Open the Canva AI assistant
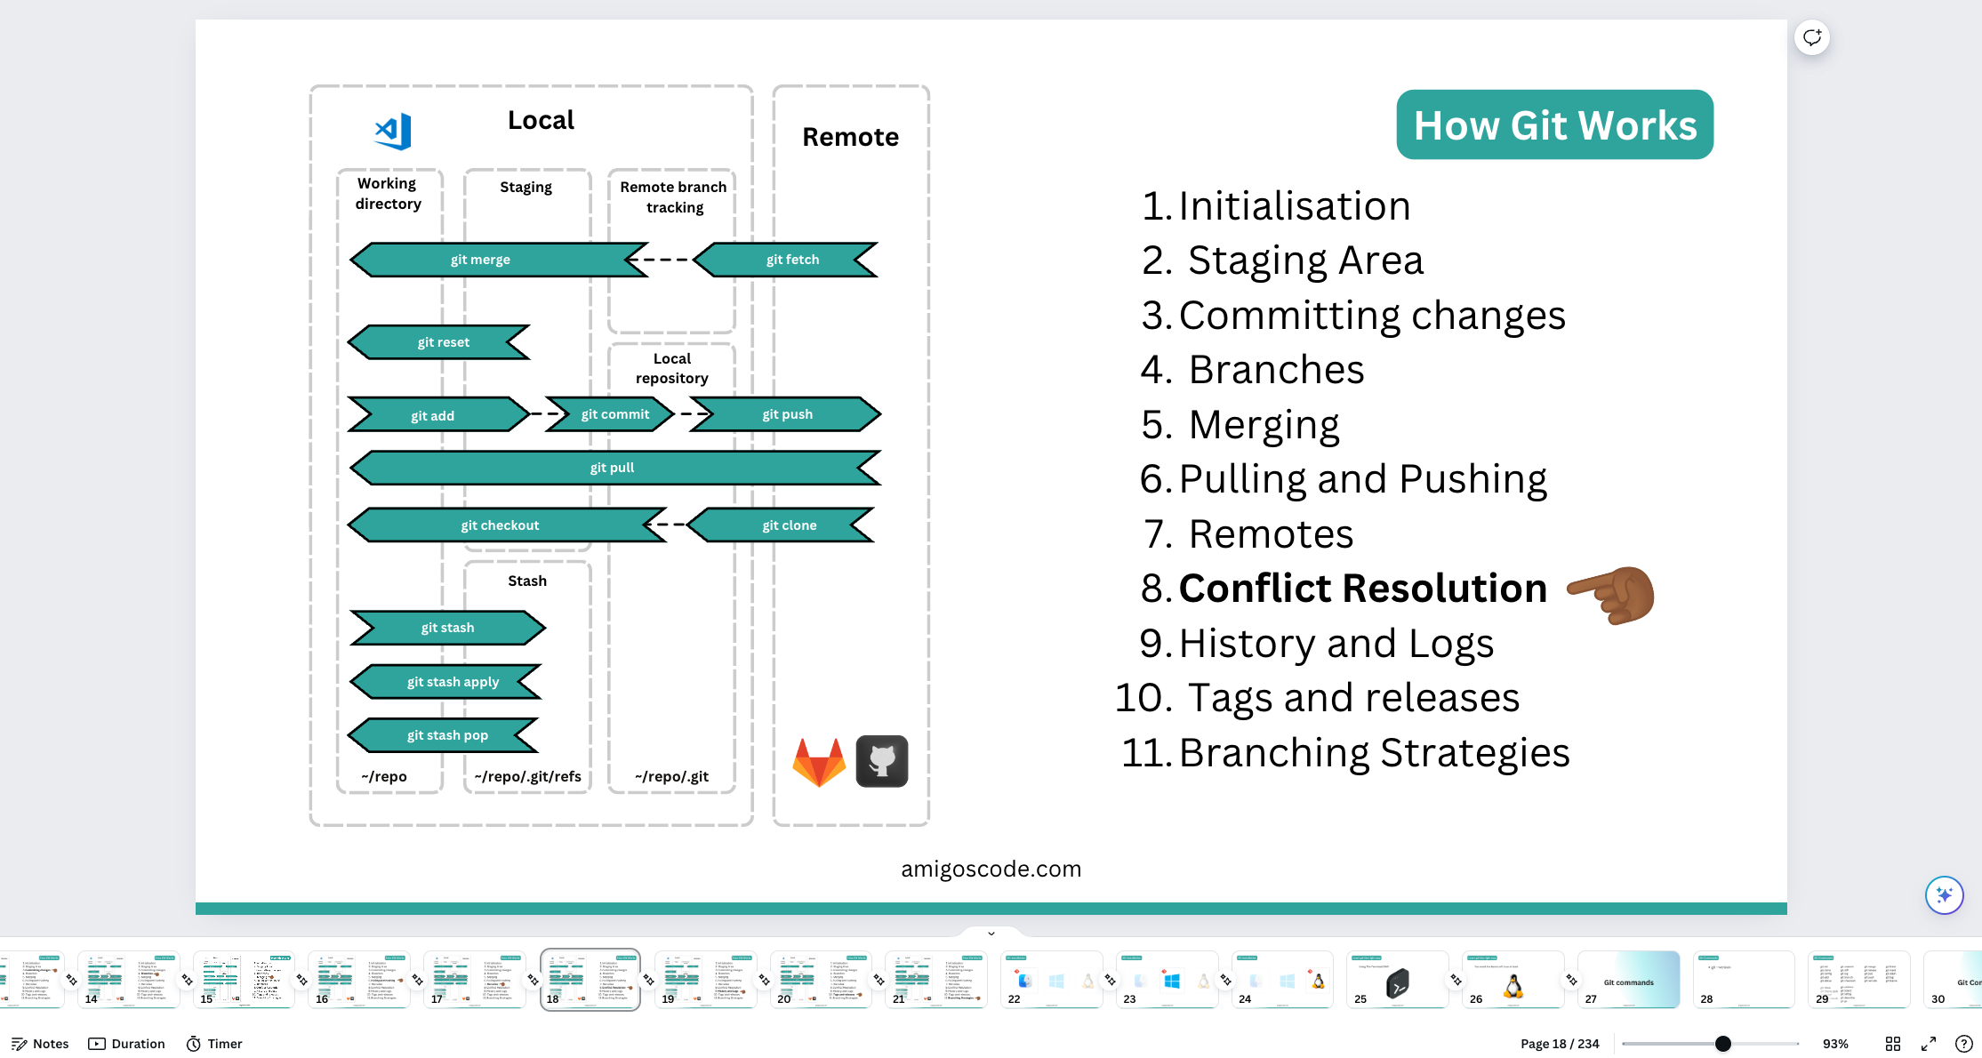 pyautogui.click(x=1945, y=895)
